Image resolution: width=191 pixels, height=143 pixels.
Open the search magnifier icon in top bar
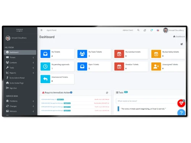pyautogui.click(x=138, y=30)
